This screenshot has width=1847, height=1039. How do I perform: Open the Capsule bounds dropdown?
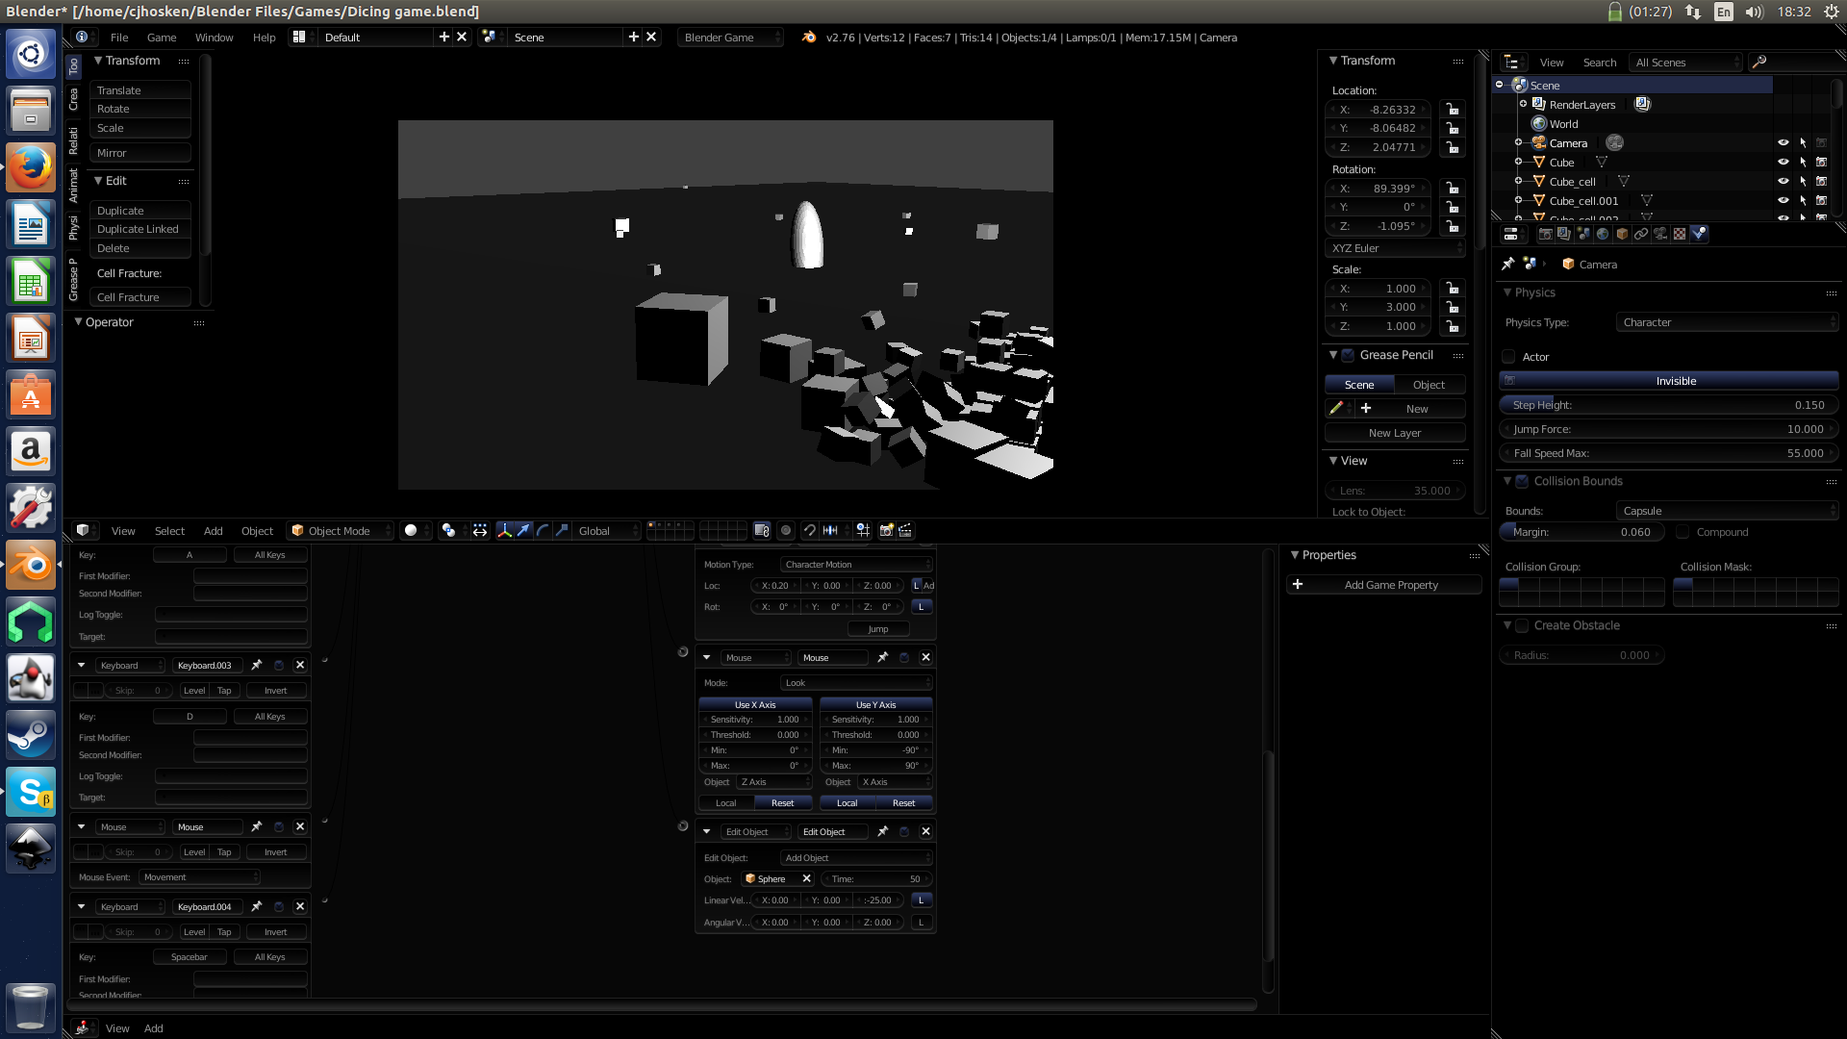coord(1728,511)
